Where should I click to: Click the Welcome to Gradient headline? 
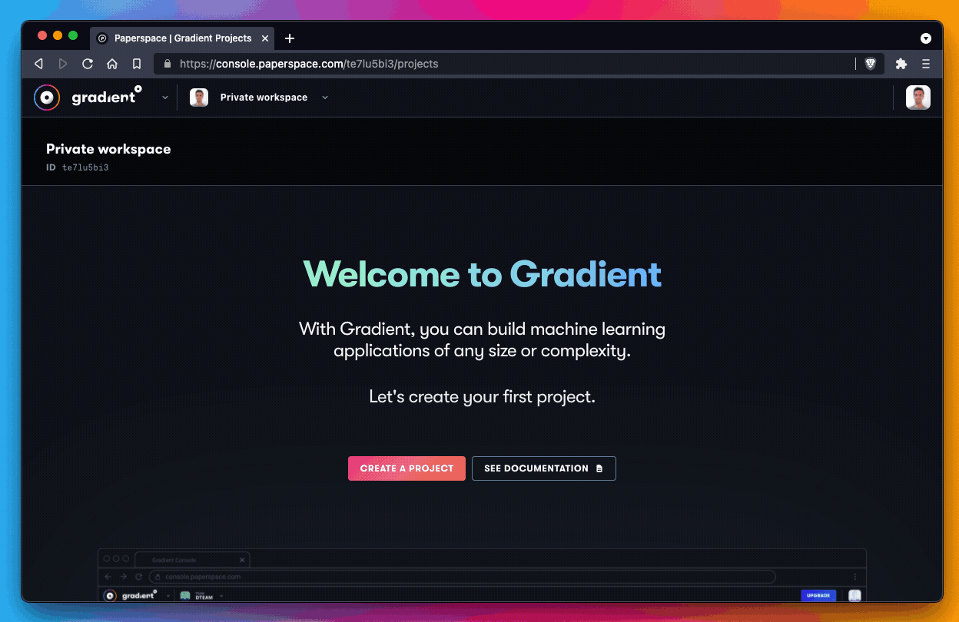click(483, 274)
